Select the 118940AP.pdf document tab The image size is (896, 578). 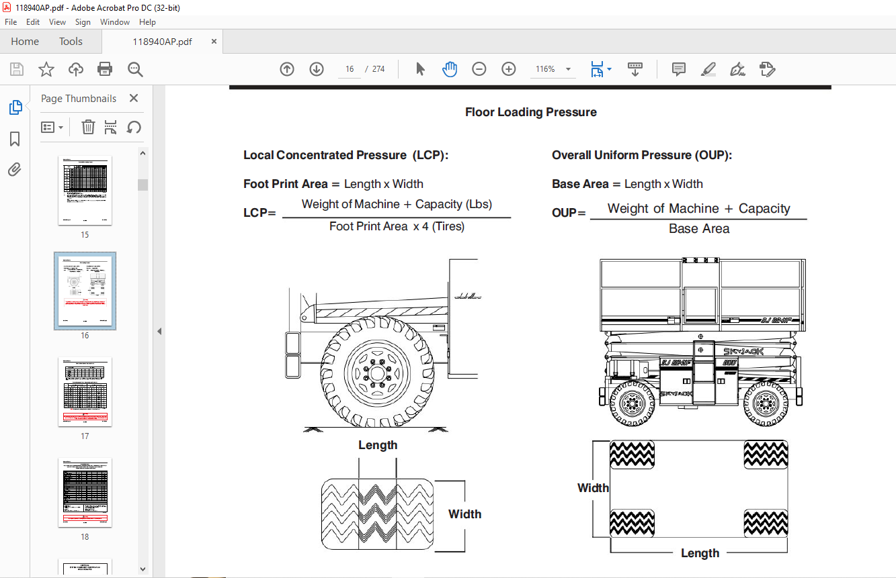click(162, 42)
